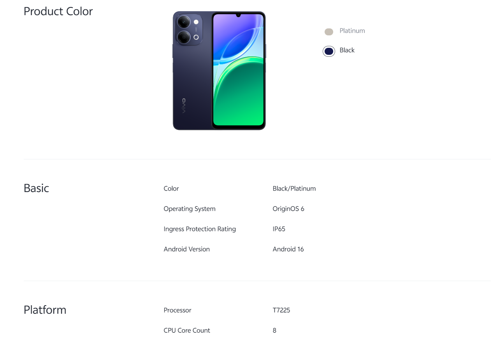
Task: Click the Android 16 value
Action: (288, 249)
